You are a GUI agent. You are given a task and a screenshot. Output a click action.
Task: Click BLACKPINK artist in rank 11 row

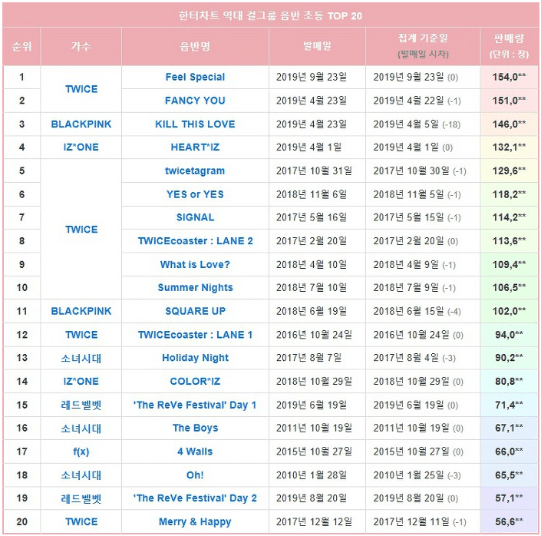81,311
